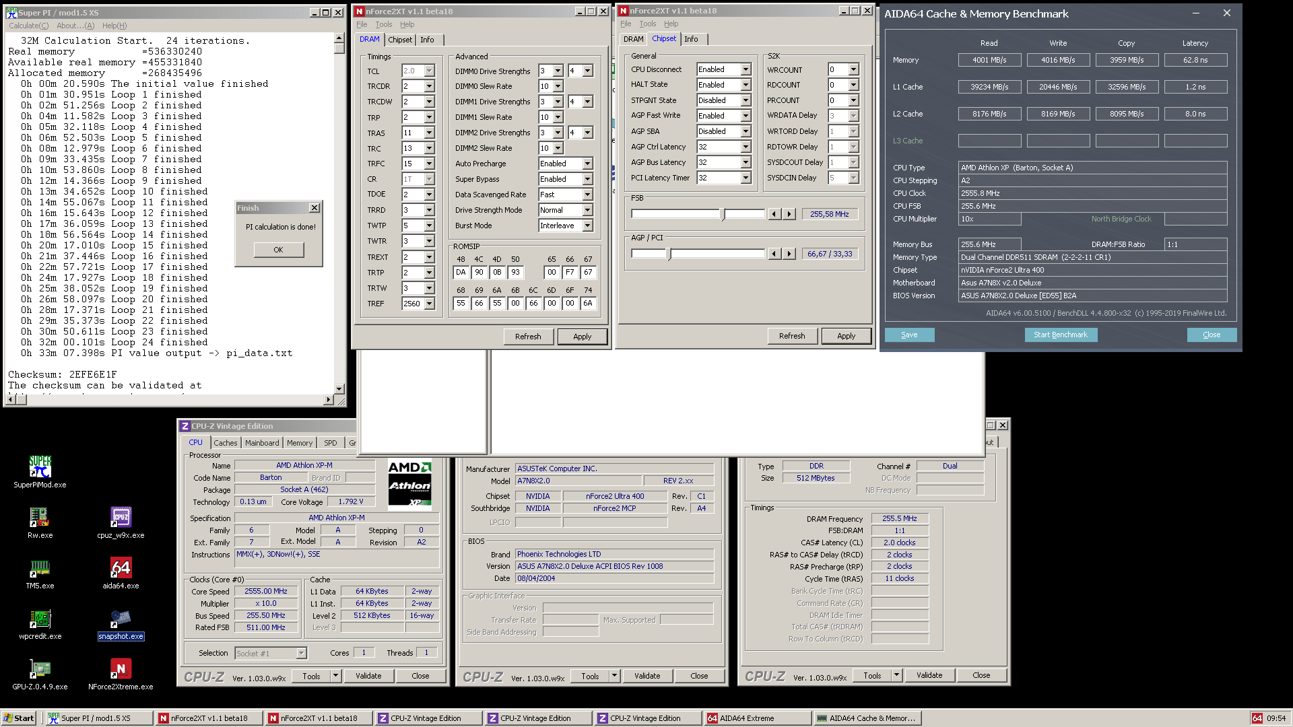This screenshot has width=1293, height=727.
Task: Open NForce2Xtreme.exe desktop icon
Action: (x=121, y=674)
